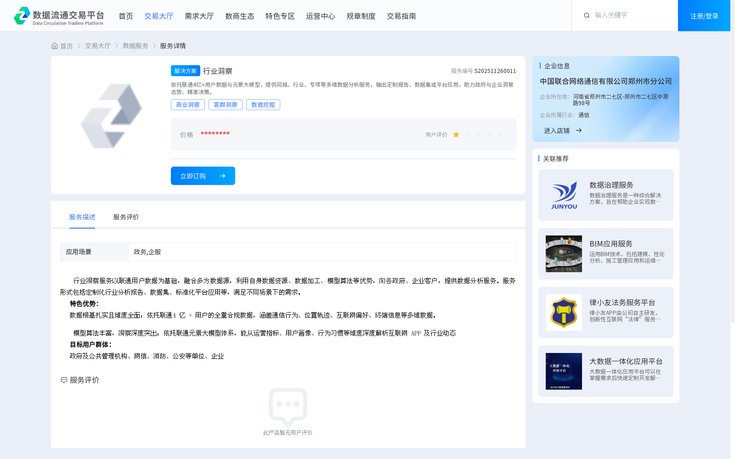Click 首页 breadcrumb link
This screenshot has height=459, width=735.
click(67, 46)
